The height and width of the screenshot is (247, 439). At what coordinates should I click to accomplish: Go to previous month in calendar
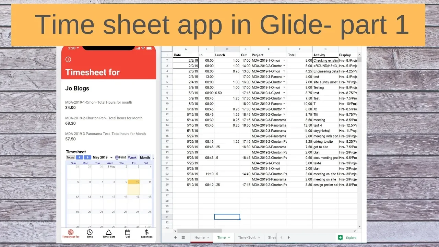pyautogui.click(x=79, y=157)
